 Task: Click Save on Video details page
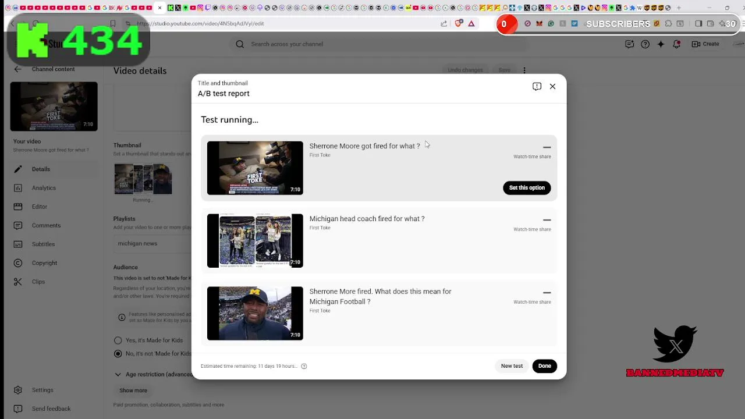click(x=504, y=70)
